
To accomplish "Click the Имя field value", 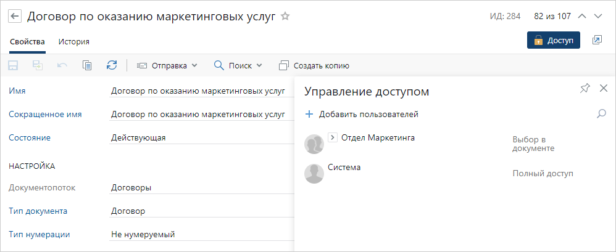I will click(198, 91).
